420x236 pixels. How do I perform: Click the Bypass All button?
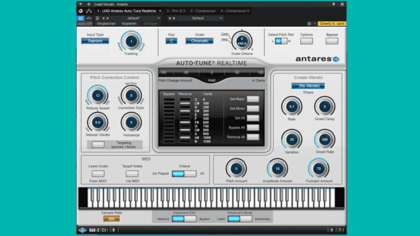click(x=253, y=128)
